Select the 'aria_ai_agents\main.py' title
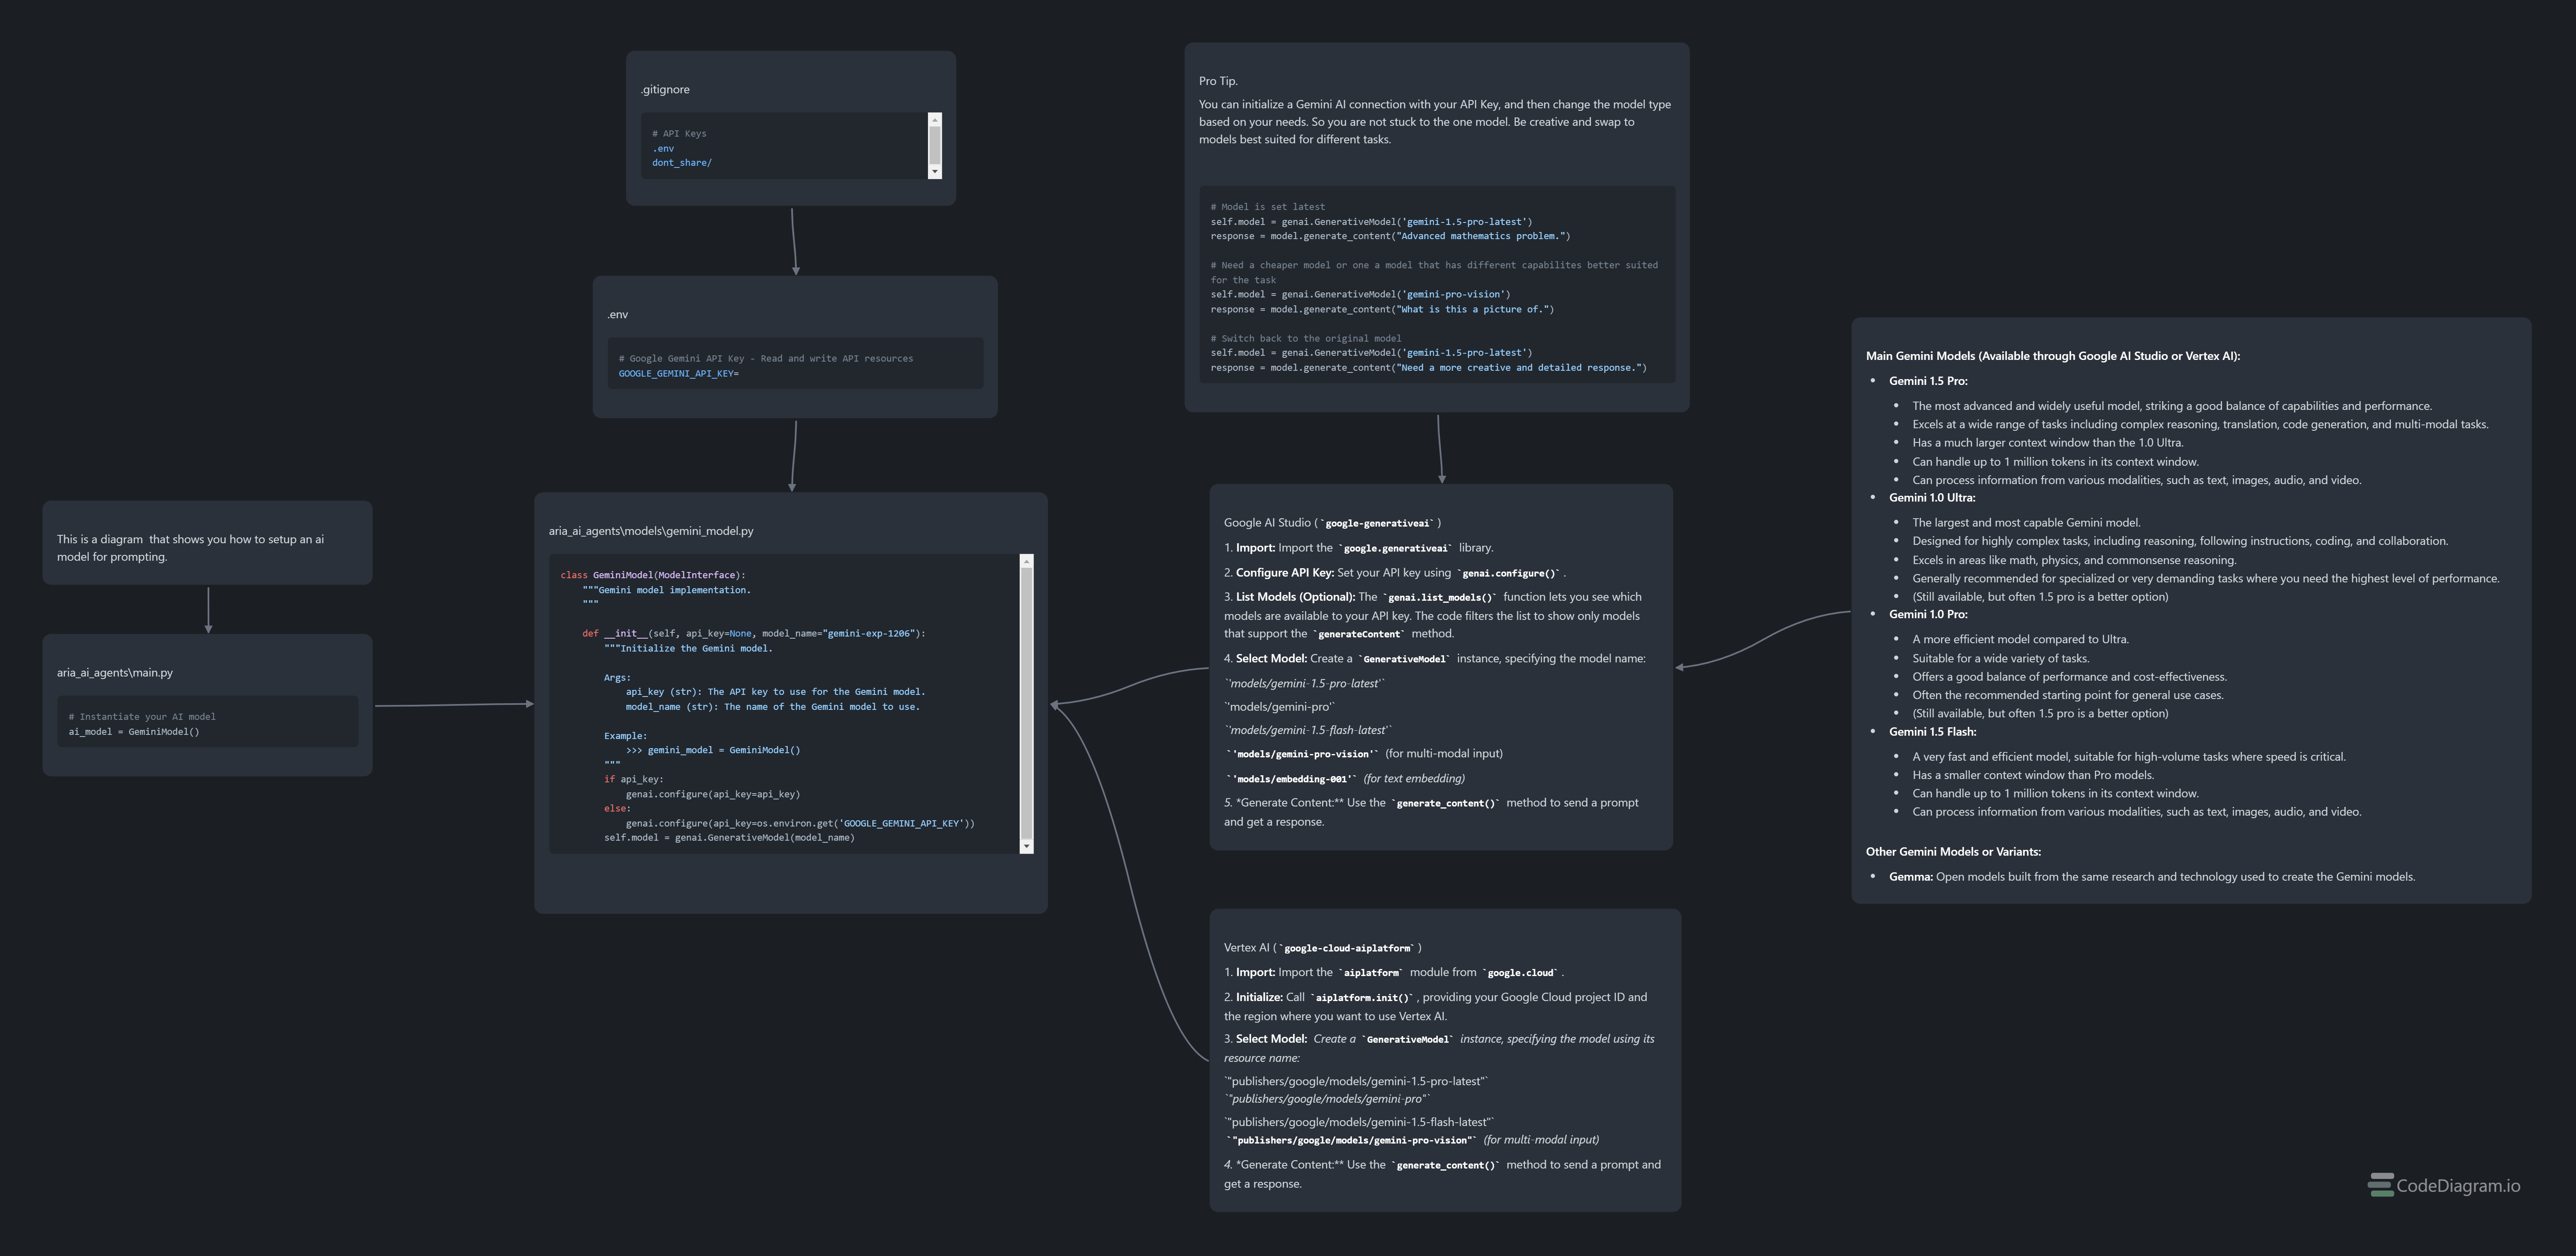Screen dimensions: 2576x1256 click(x=115, y=672)
